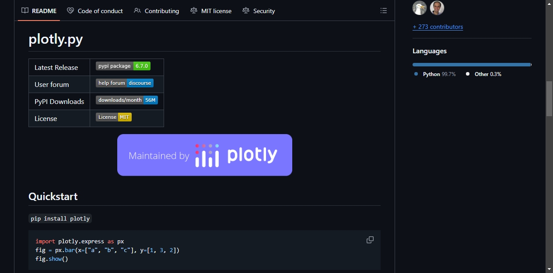Click the plotly.py heading
This screenshot has width=553, height=273.
[56, 39]
